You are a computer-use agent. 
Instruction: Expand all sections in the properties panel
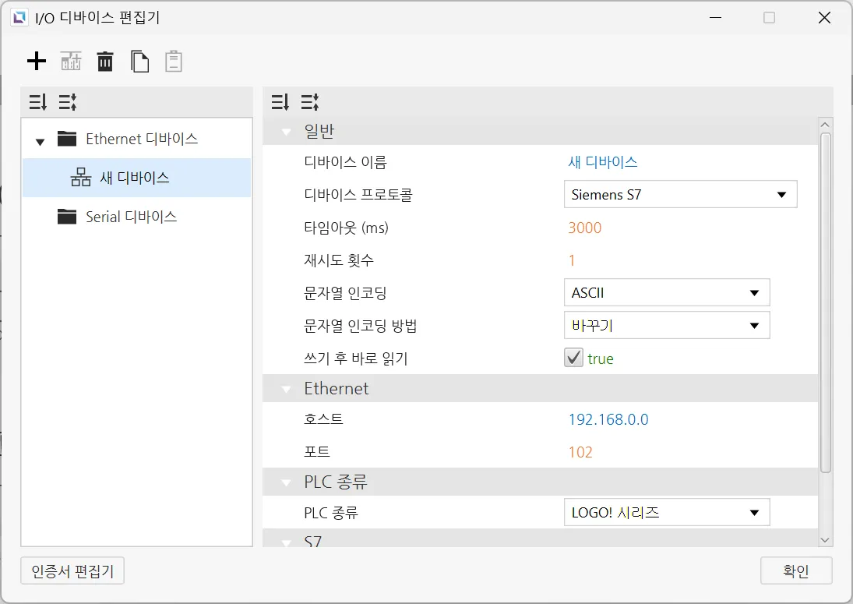tap(280, 102)
